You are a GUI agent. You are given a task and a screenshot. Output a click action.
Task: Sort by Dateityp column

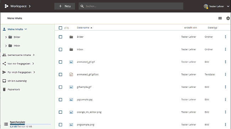(x=213, y=27)
